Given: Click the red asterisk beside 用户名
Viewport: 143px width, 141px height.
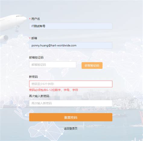Looking at the screenshot, I should pyautogui.click(x=30, y=19).
